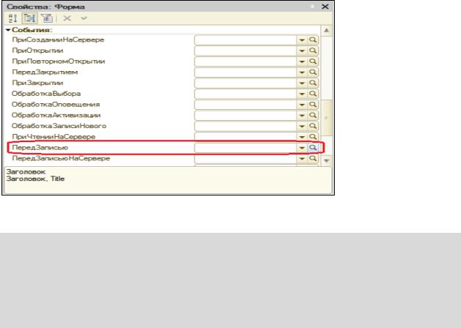Click the confirm checkmark toolbar icon
Screen dimensions: 461x328
[x=84, y=18]
